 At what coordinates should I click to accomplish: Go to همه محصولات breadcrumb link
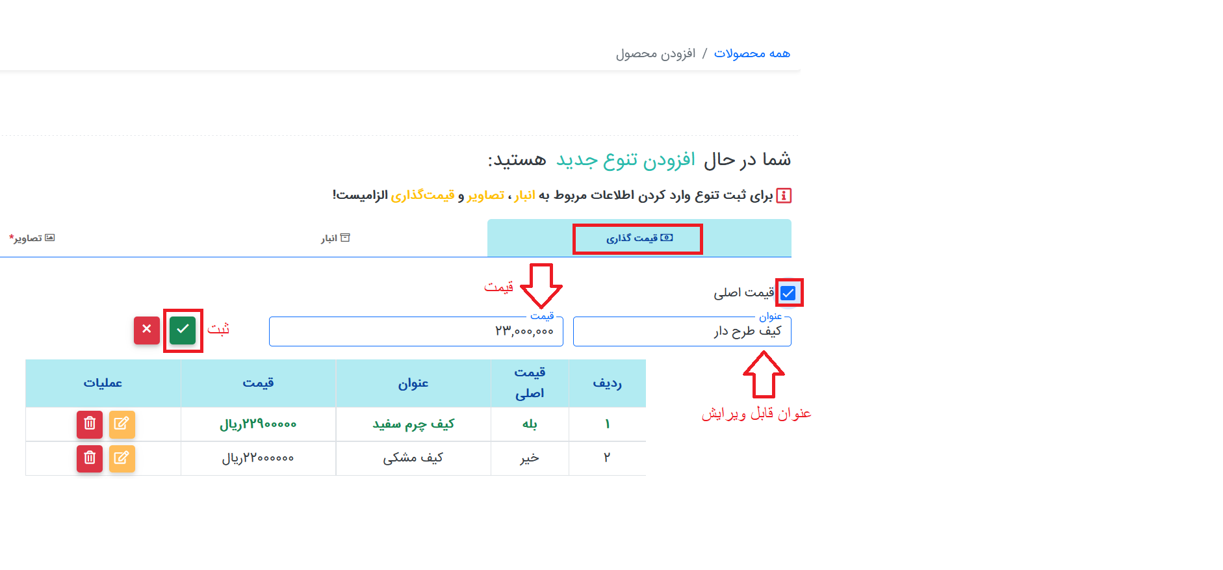coord(752,53)
